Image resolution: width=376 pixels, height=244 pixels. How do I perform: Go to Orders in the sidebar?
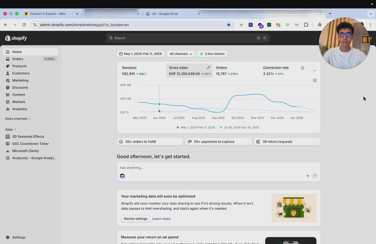pos(17,59)
